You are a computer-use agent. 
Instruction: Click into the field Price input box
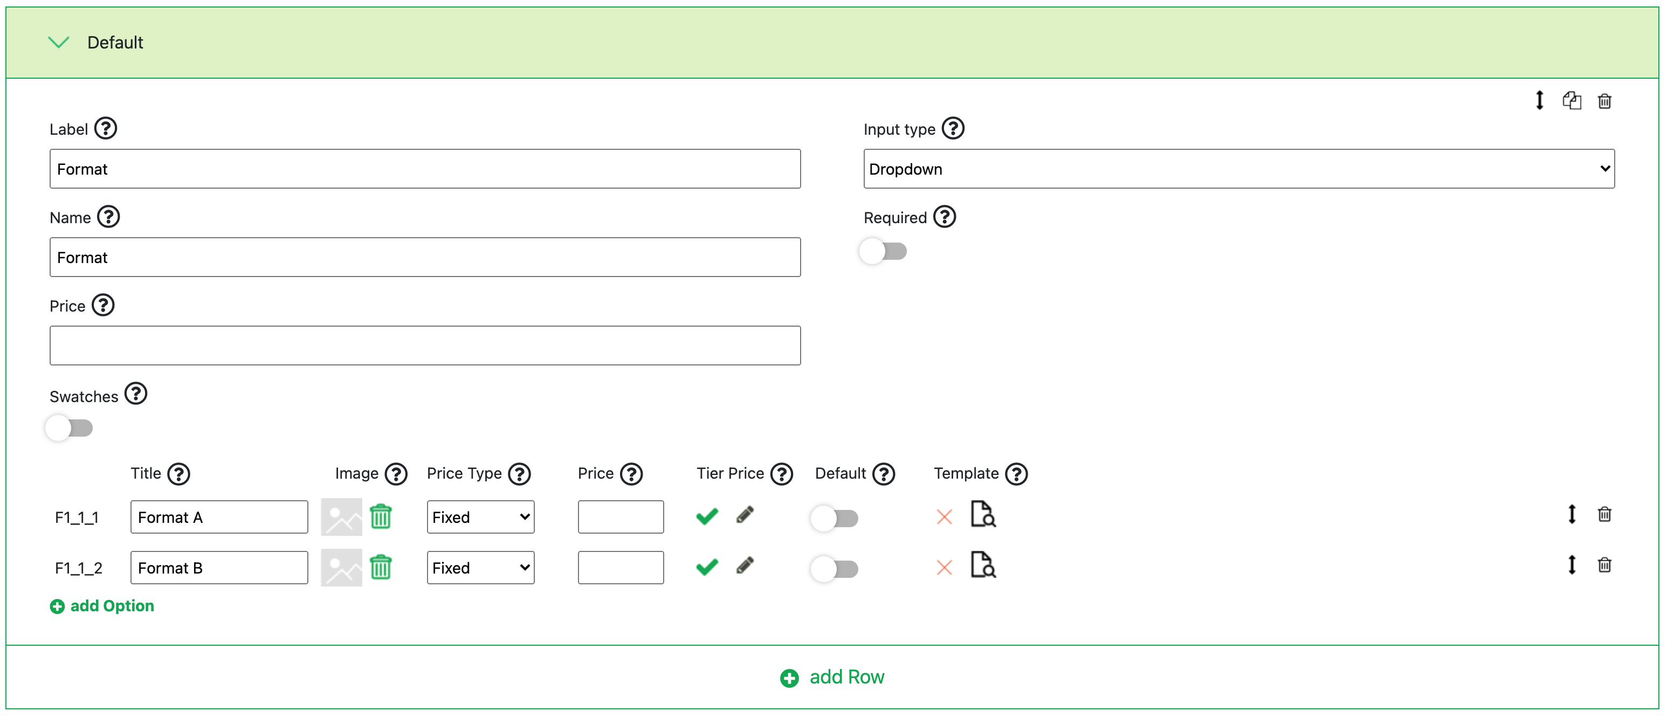point(424,346)
